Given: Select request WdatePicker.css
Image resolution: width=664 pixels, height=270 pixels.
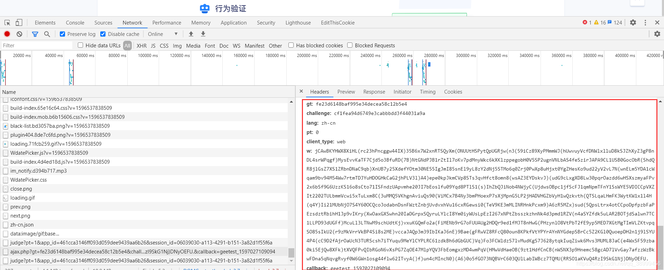Looking at the screenshot, I should [145, 180].
